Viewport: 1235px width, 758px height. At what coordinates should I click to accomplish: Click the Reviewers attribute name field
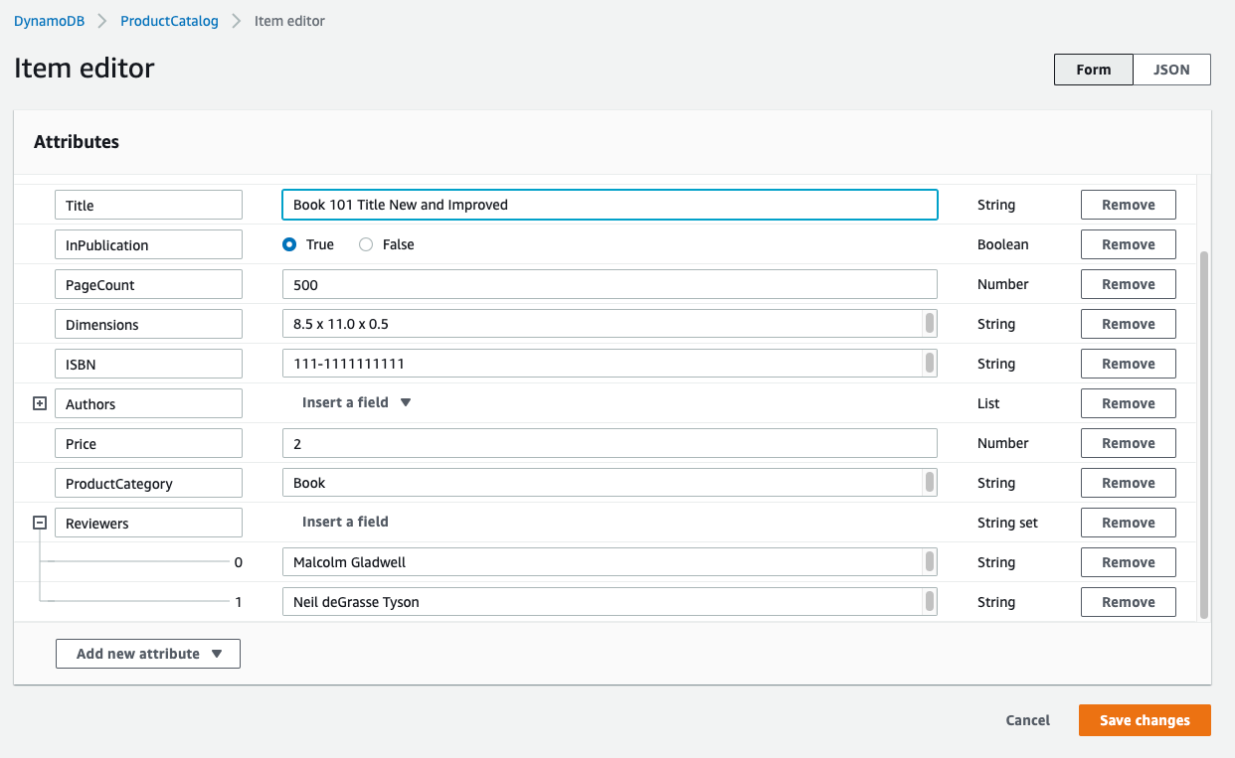click(x=148, y=523)
